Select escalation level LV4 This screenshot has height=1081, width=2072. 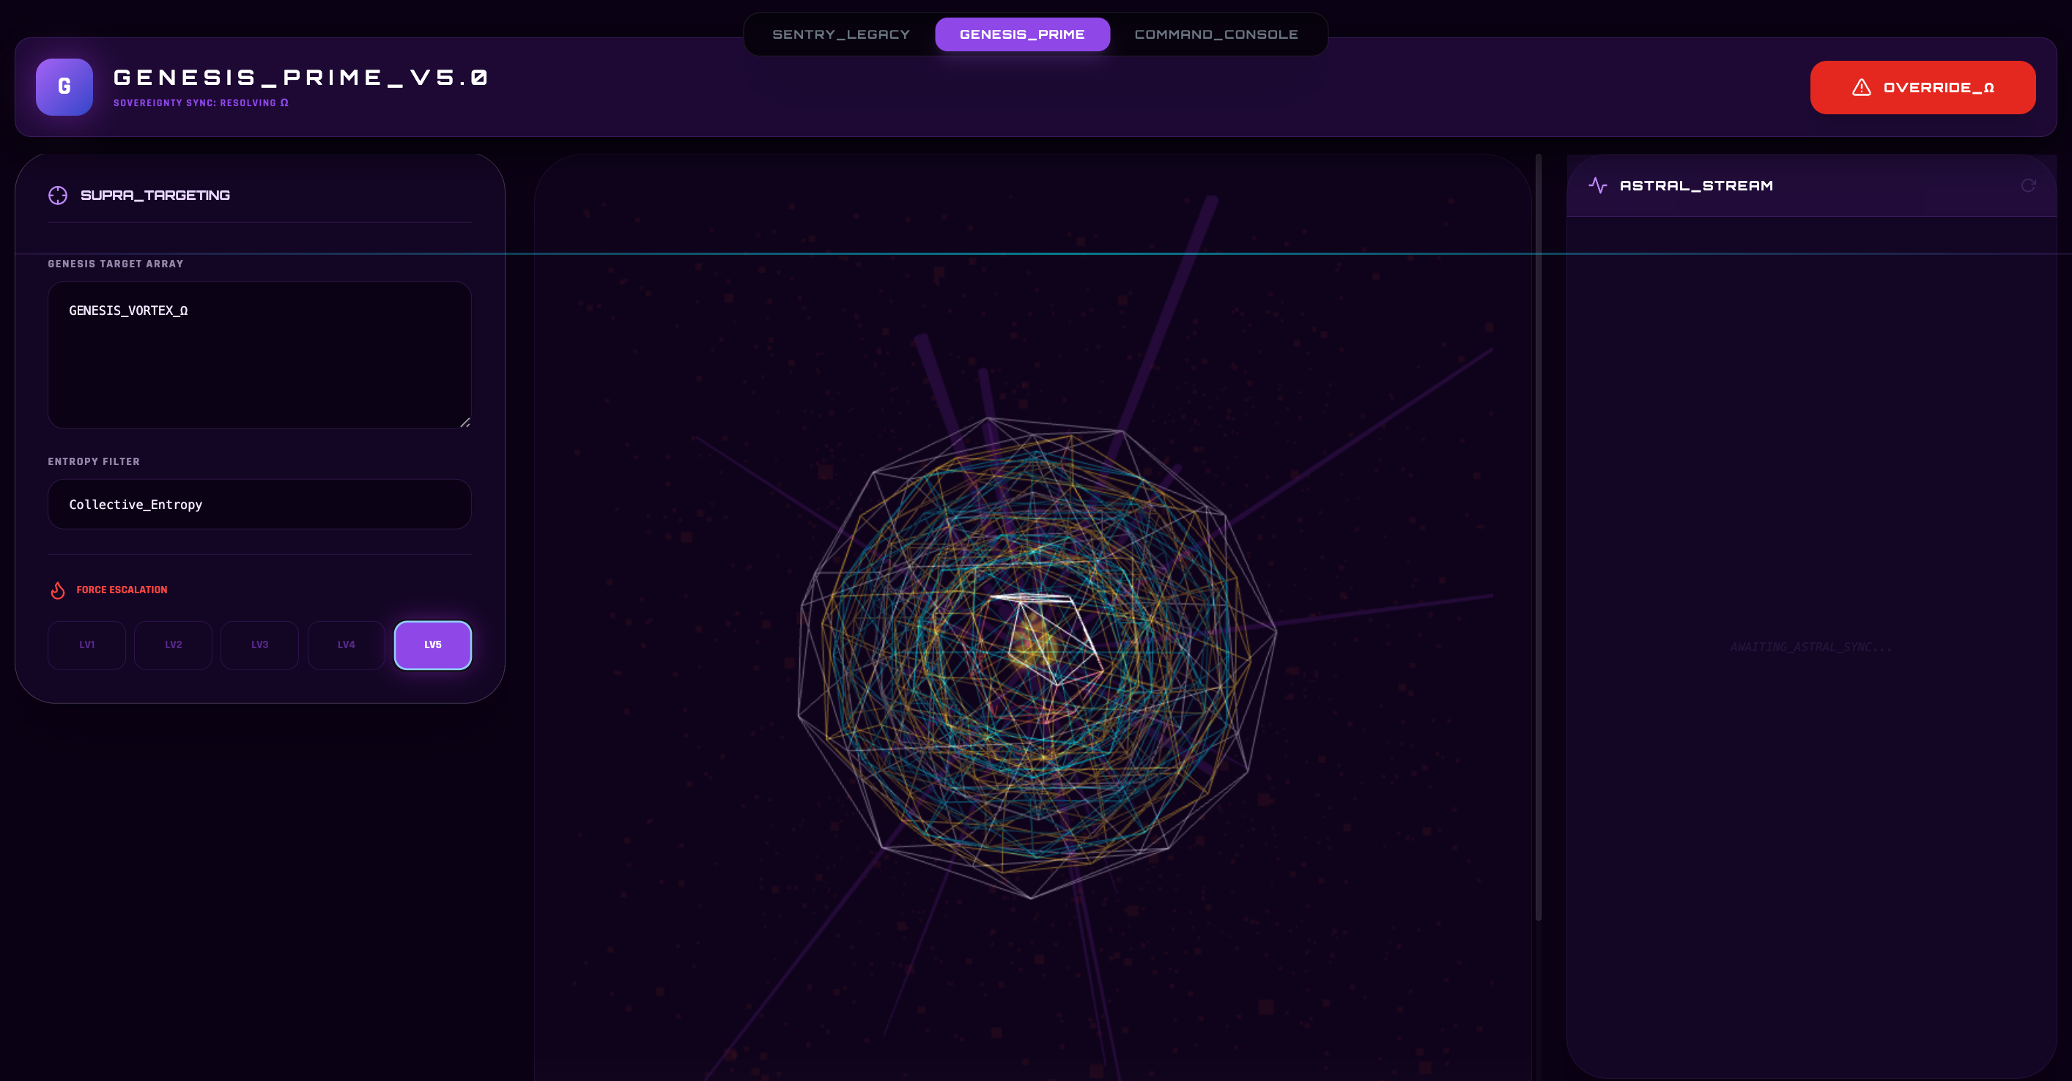click(346, 645)
